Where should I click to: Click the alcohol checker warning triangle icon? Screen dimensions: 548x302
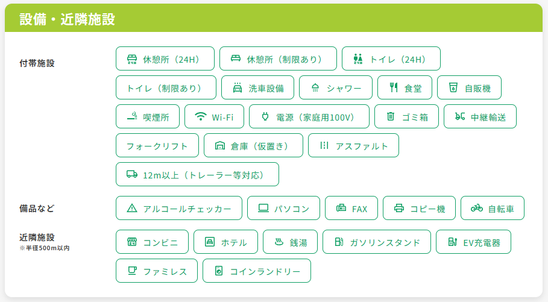click(131, 209)
